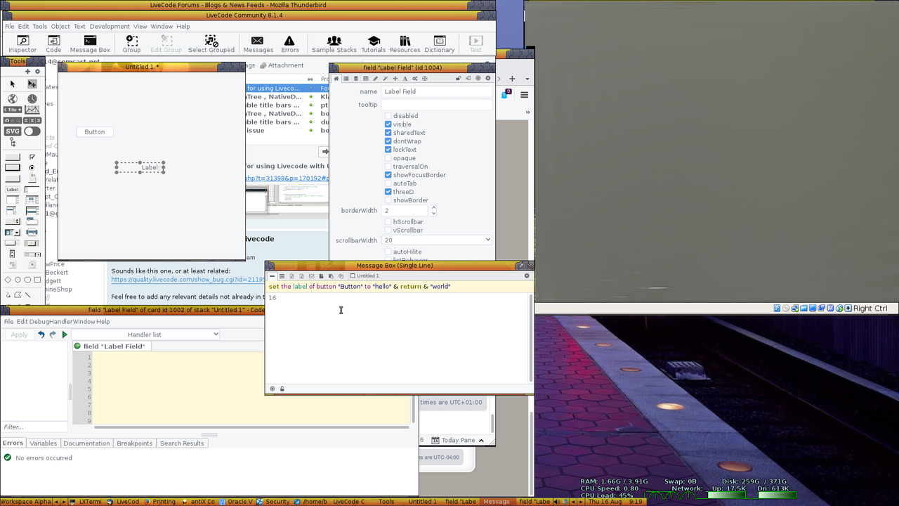Click the Tools palette plus icon
Image resolution: width=899 pixels, height=506 pixels.
coord(28,72)
